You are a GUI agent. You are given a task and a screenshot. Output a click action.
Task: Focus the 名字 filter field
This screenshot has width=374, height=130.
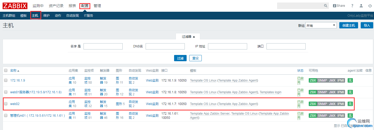pyautogui.click(x=103, y=46)
